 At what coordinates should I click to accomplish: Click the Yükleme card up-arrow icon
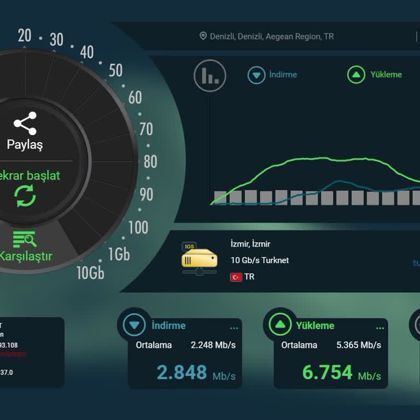(280, 325)
